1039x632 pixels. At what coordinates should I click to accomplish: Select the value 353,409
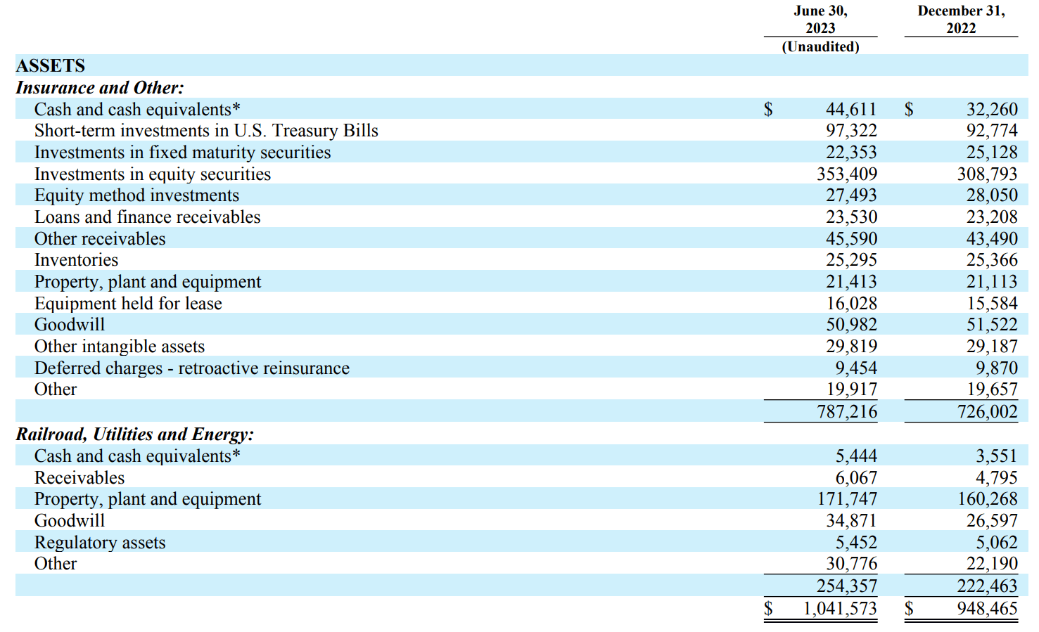847,174
